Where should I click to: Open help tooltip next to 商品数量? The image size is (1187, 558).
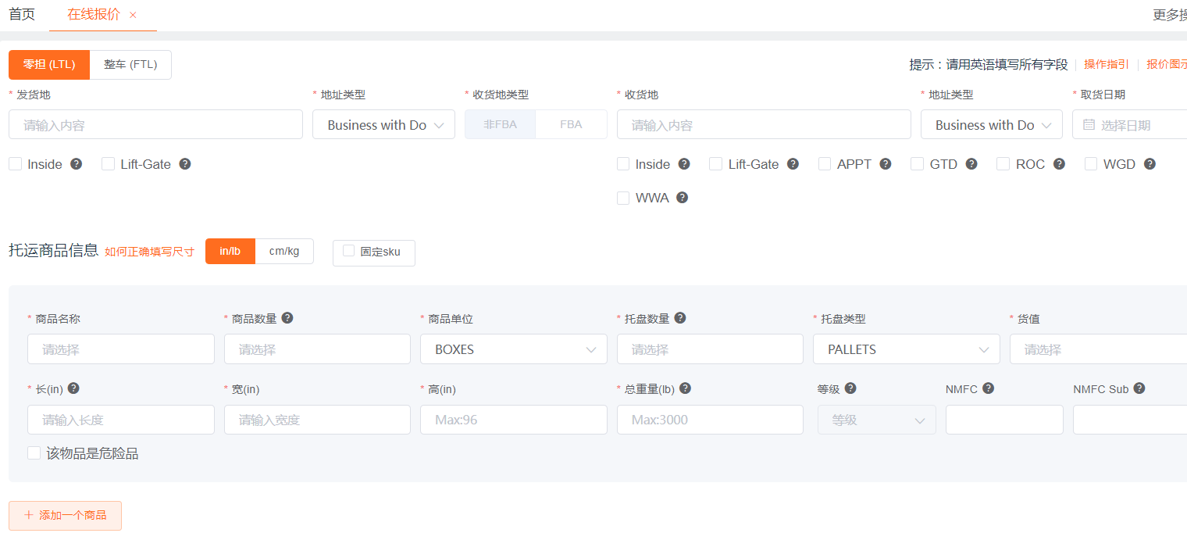[287, 318]
